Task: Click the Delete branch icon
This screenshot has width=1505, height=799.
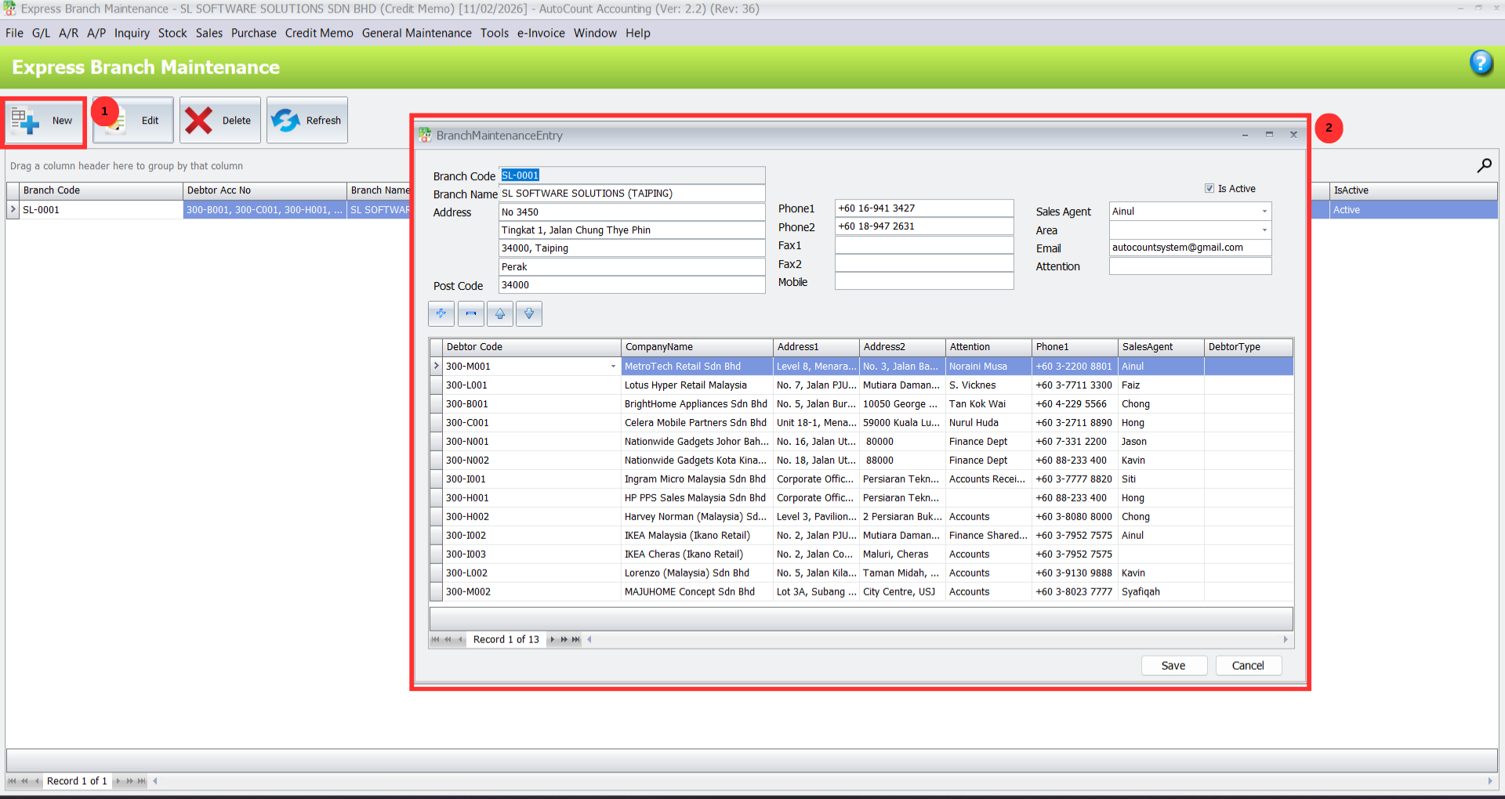Action: [219, 120]
